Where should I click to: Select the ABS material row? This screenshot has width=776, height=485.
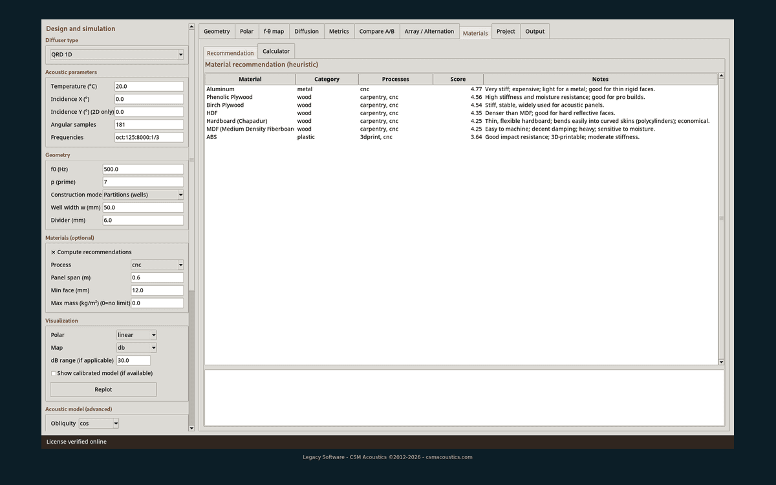pos(461,137)
